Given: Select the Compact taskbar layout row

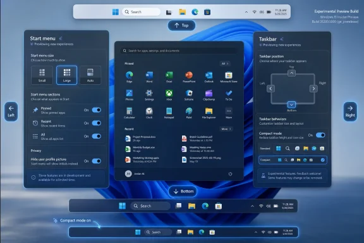Looking at the screenshot, I should click(x=293, y=160).
